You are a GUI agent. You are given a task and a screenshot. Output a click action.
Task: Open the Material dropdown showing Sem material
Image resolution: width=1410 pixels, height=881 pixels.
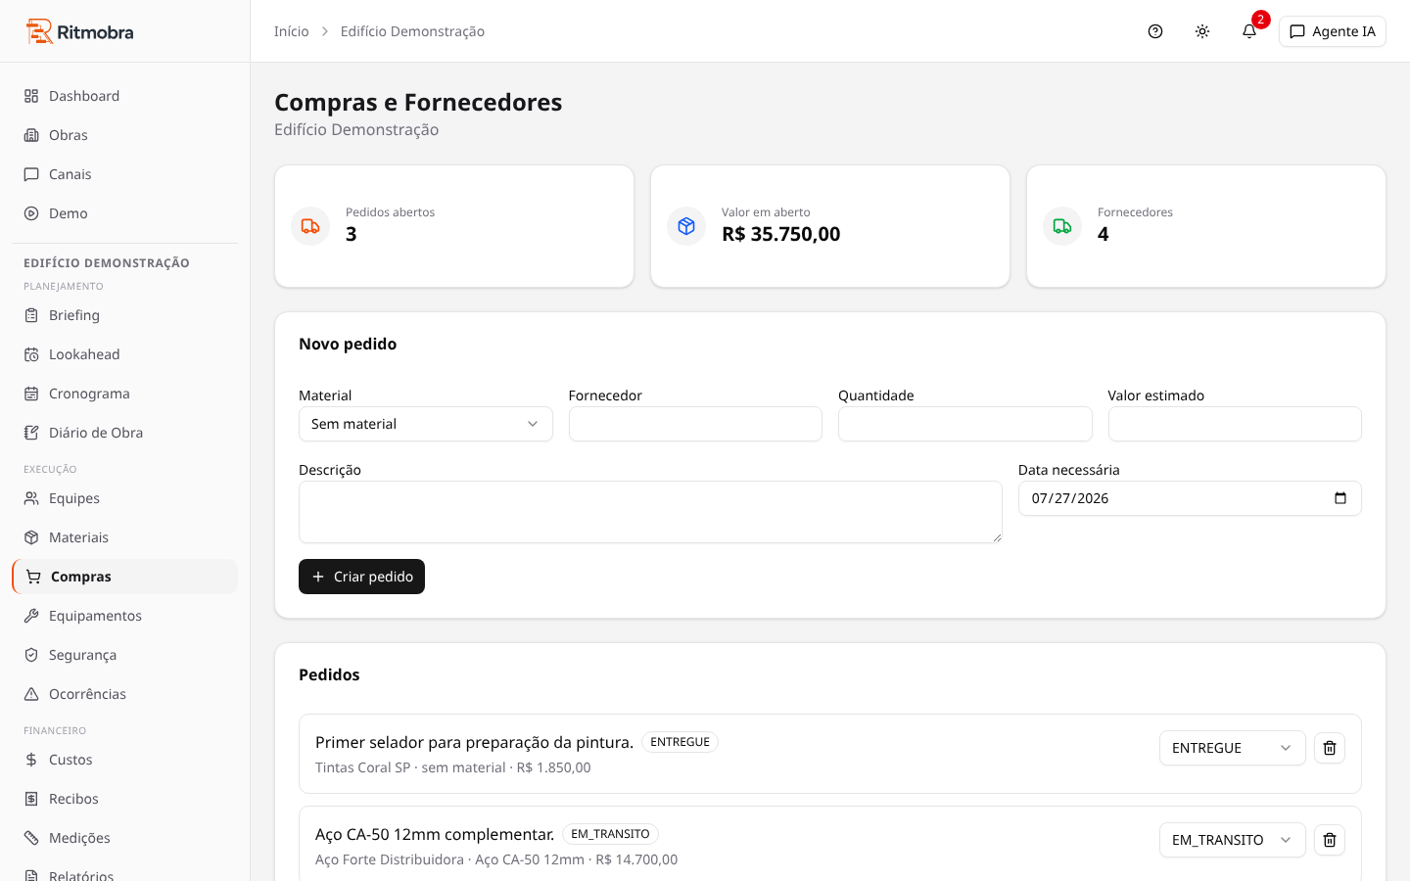(426, 424)
